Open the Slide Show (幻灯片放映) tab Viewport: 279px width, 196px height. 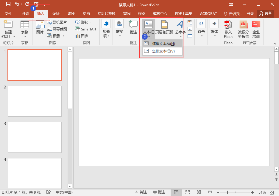tap(107, 13)
